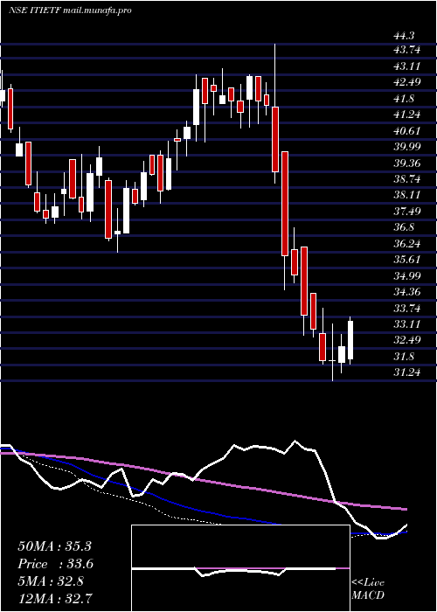Screen dimensions: 437x612
Task: Click the 35.61 price axis label
Action: pyautogui.click(x=407, y=260)
